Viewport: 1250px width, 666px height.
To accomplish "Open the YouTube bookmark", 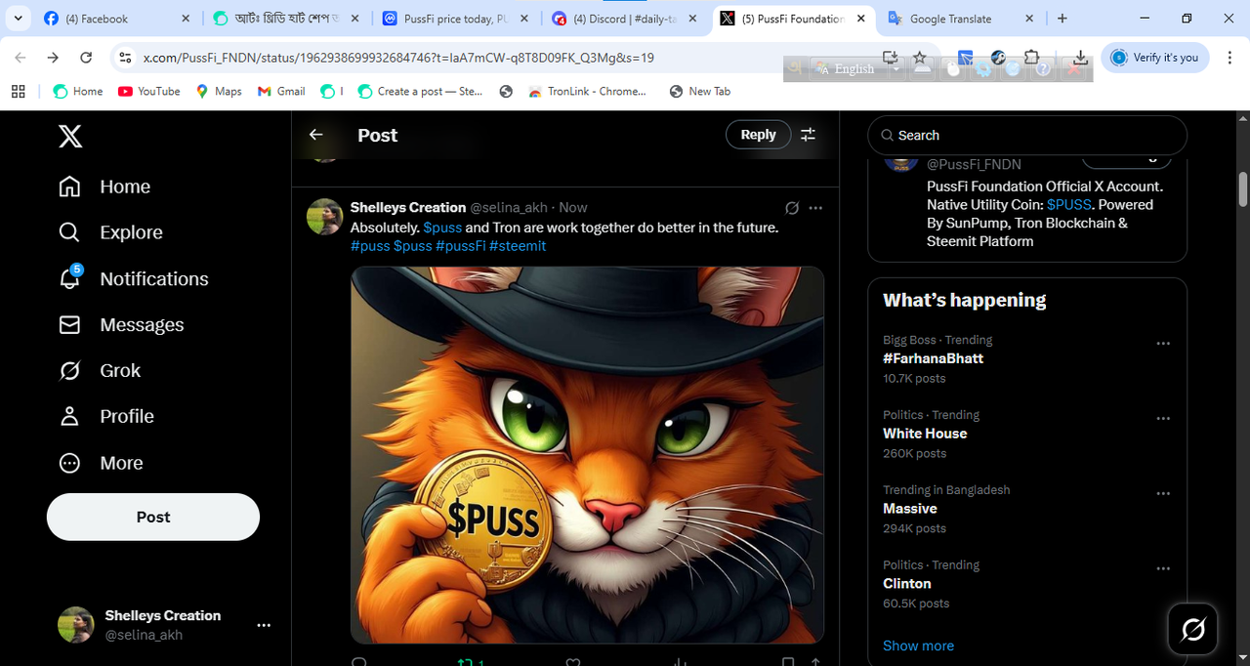I will point(148,91).
